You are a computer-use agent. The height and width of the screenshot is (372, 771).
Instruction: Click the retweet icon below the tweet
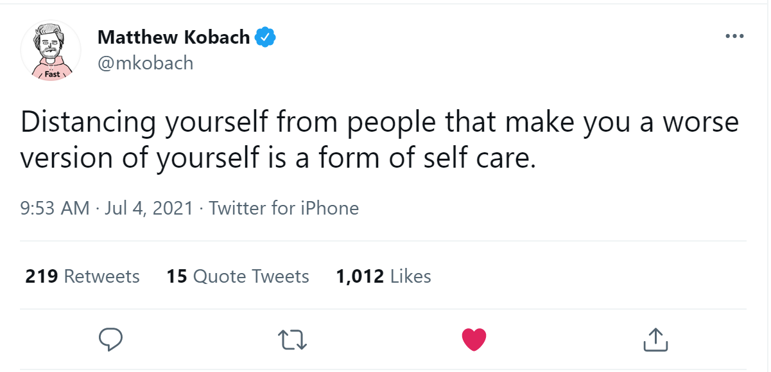[292, 339]
